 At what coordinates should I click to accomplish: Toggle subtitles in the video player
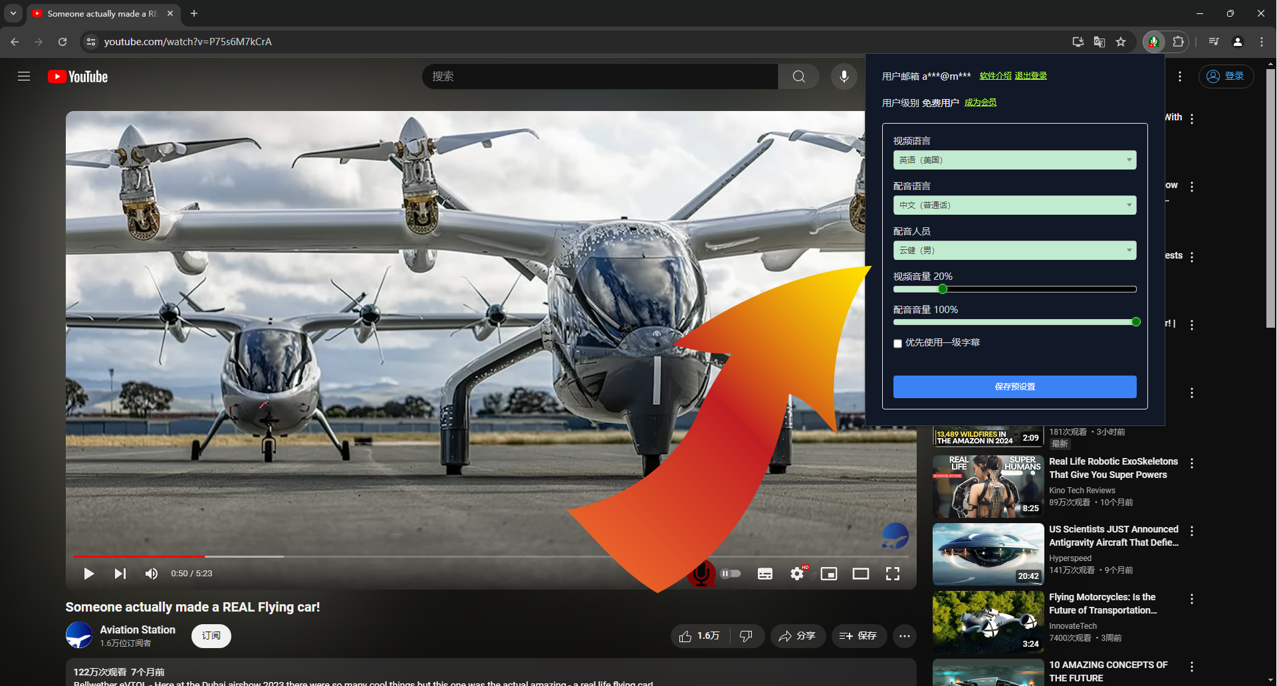pos(764,574)
